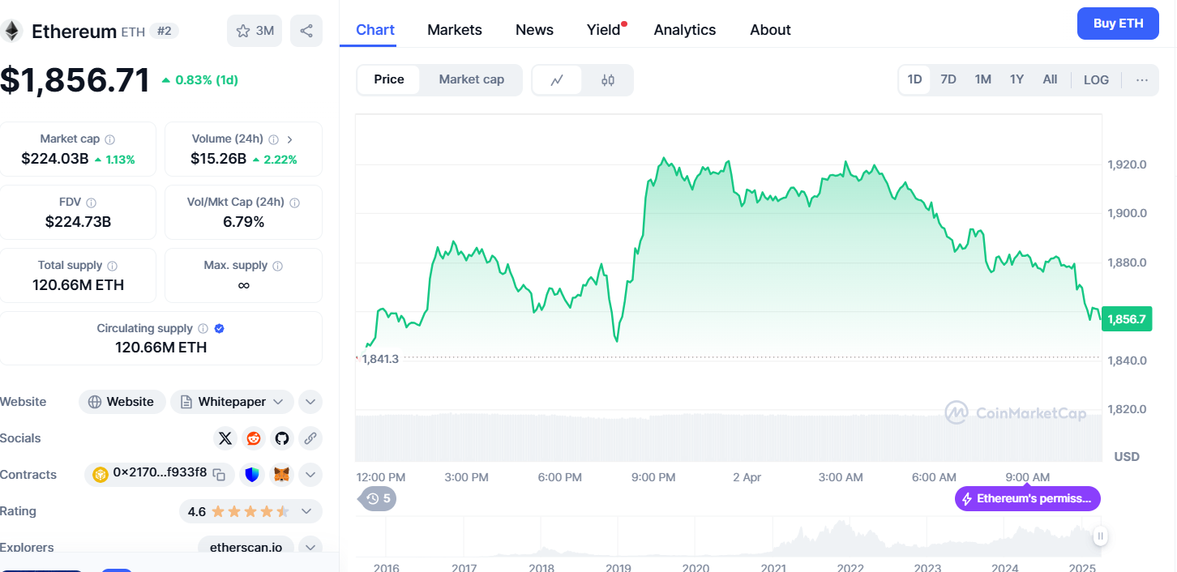This screenshot has height=572, width=1177.
Task: Click the Buy ETH button
Action: tap(1118, 23)
